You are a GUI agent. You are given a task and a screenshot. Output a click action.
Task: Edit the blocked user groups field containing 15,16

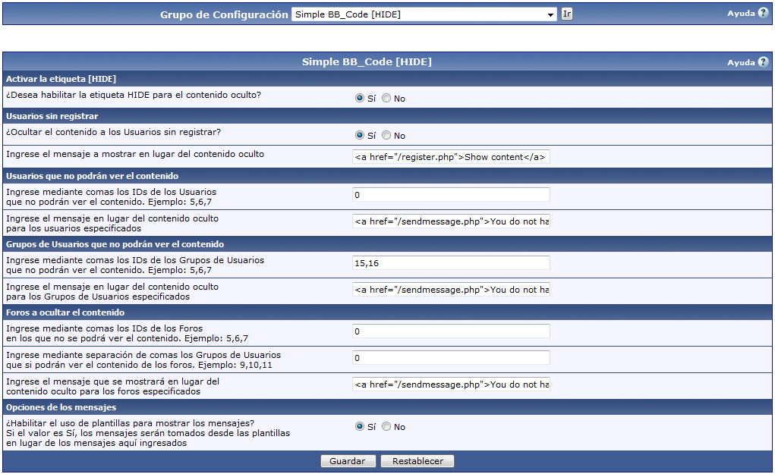[x=451, y=262]
